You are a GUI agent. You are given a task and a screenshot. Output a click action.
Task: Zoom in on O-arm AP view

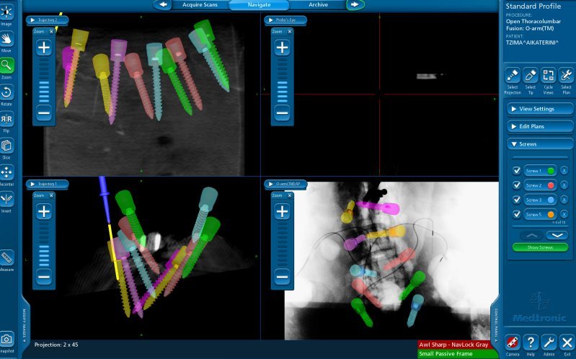coord(282,212)
